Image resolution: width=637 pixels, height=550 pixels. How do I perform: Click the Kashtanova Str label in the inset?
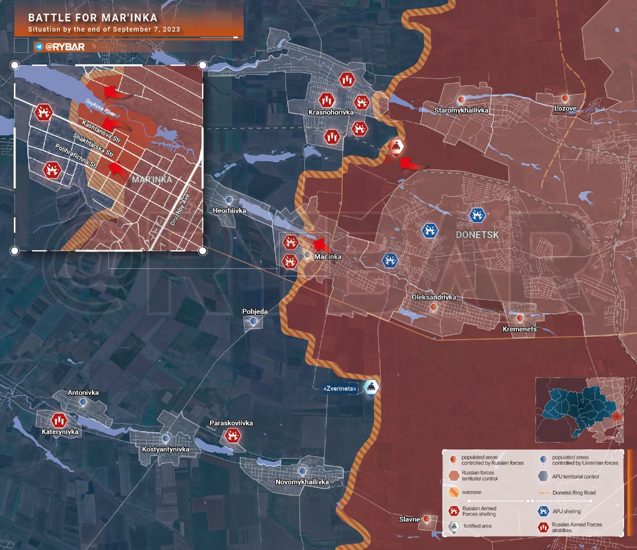101,131
